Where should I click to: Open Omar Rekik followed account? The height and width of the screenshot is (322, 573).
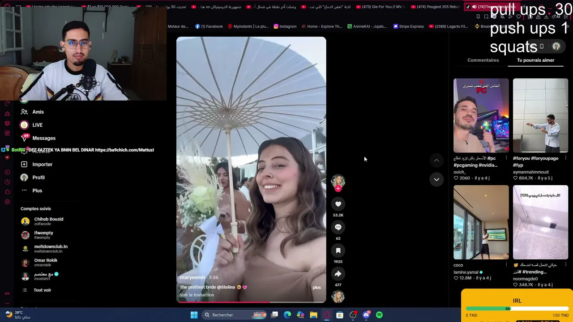tap(46, 263)
